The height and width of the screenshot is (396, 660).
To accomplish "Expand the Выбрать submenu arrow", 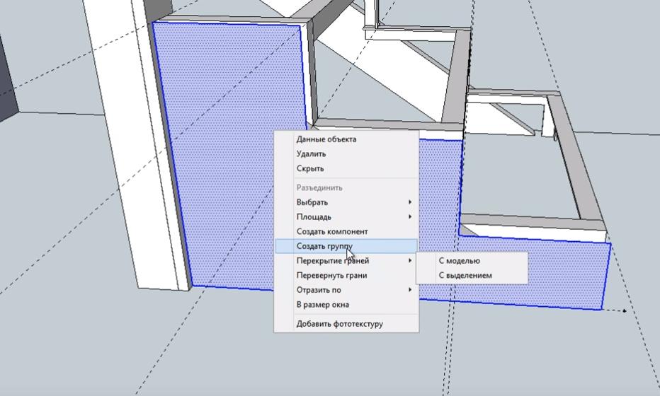I will 410,202.
